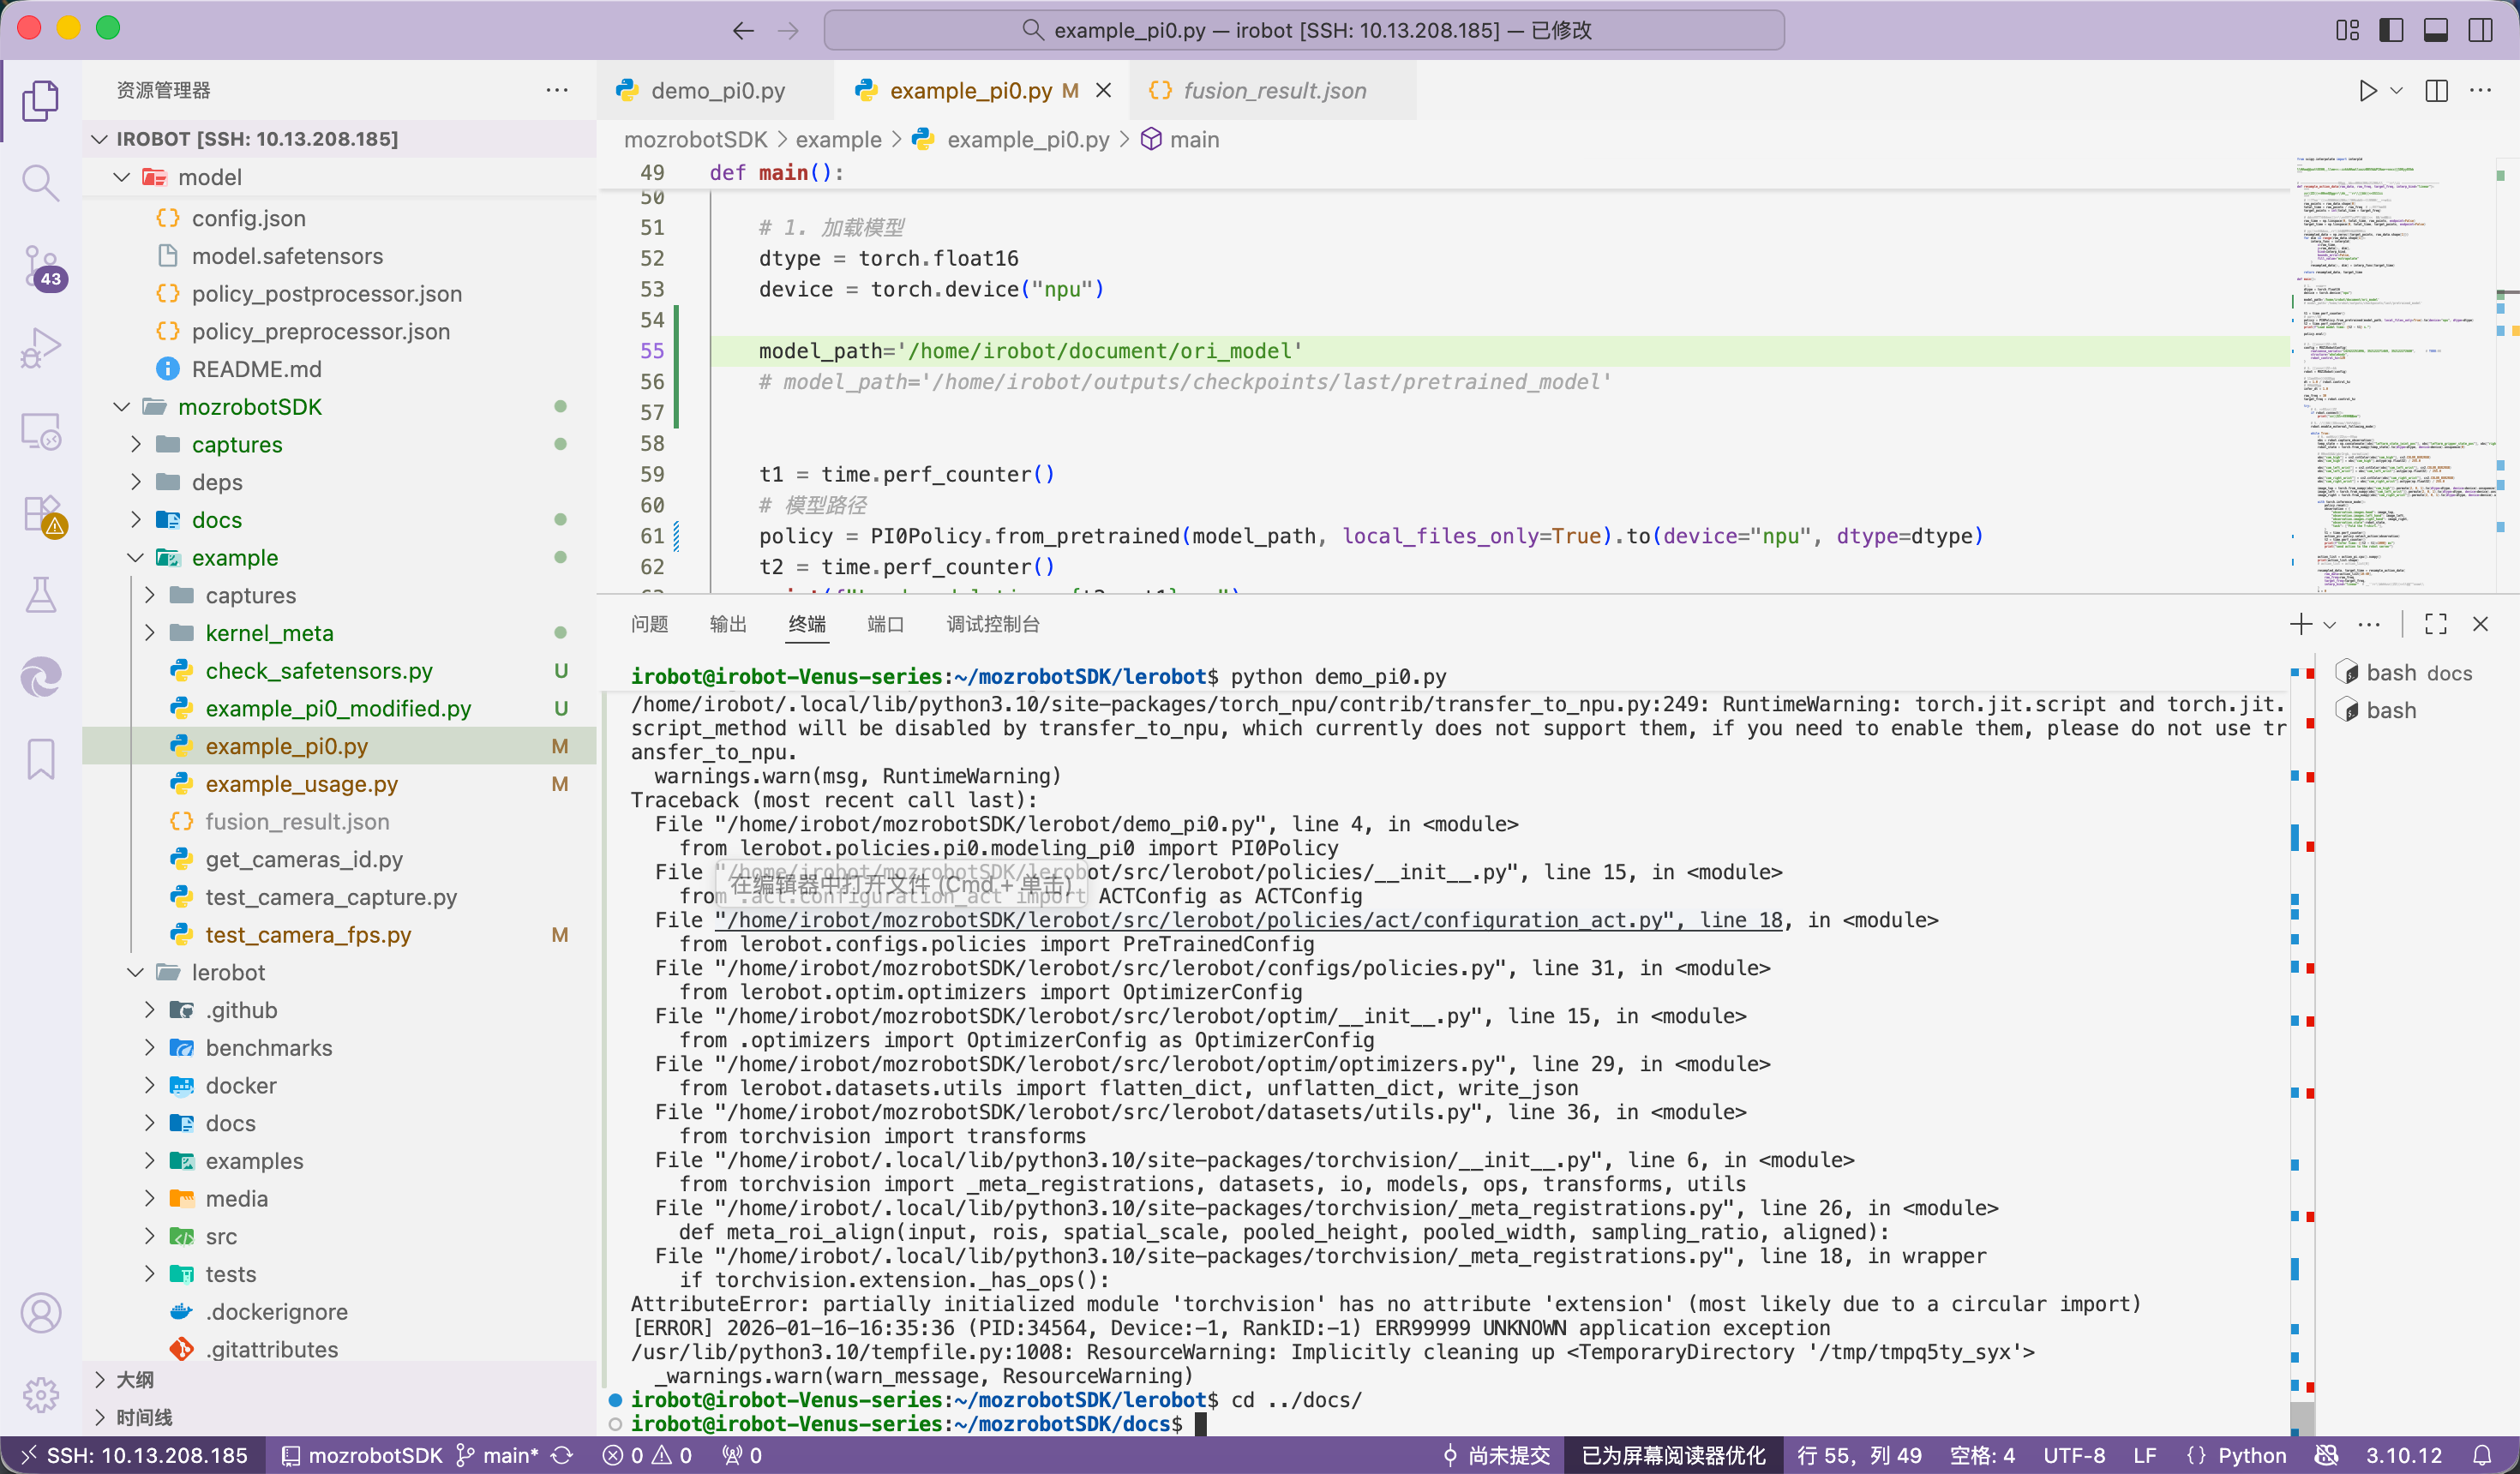
Task: Open Run and Debug view
Action: coord(40,348)
